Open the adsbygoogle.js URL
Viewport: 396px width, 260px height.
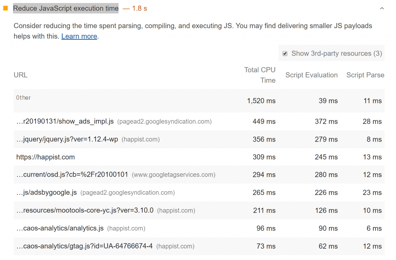[x=46, y=192]
